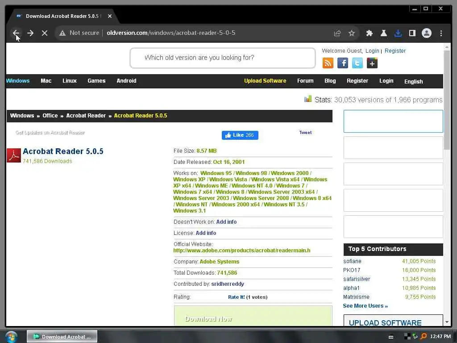Open the Mac navigation menu item

tap(46, 81)
